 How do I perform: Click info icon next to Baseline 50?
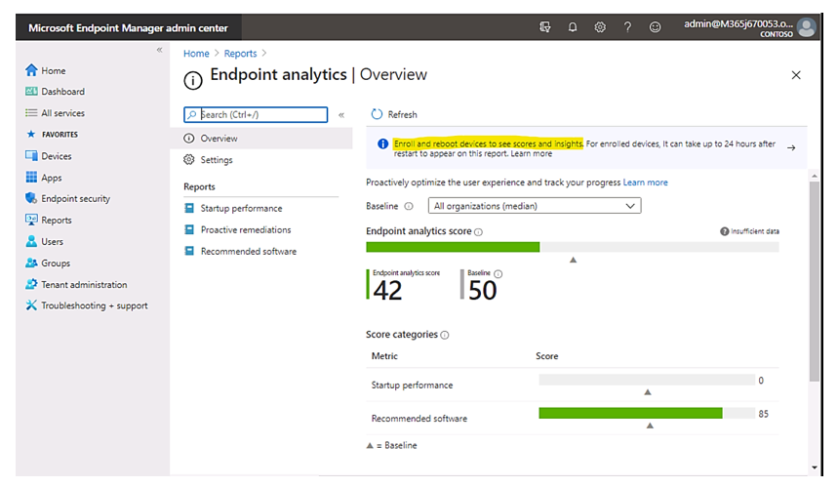(499, 273)
